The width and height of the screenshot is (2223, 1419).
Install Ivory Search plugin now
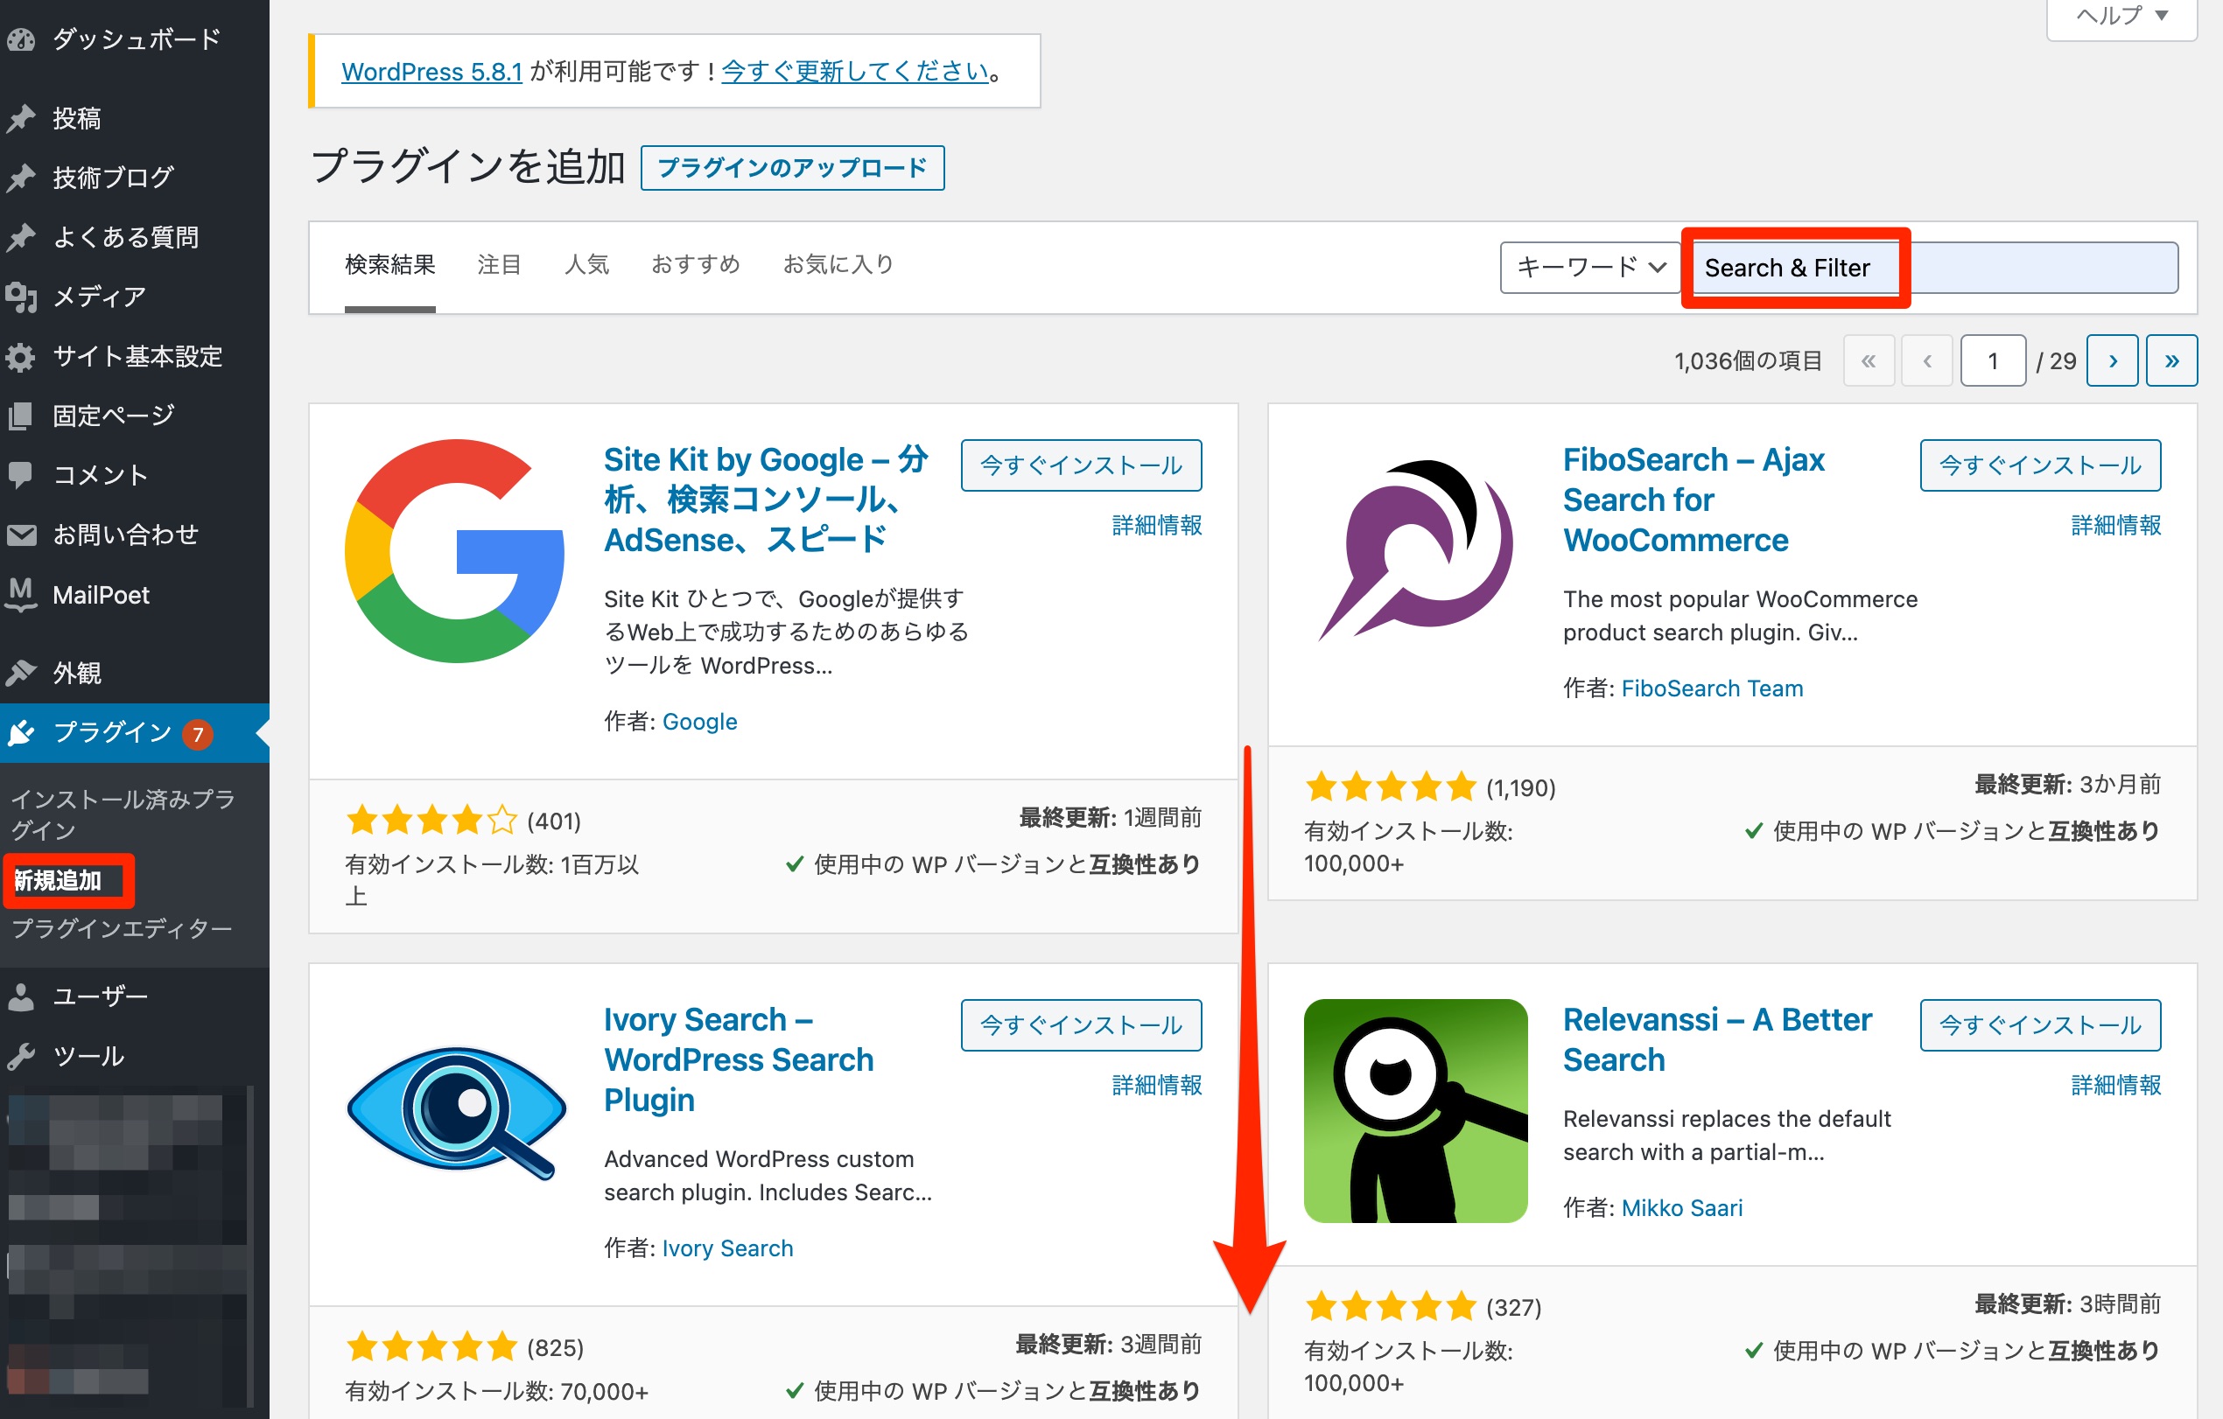(1081, 1025)
